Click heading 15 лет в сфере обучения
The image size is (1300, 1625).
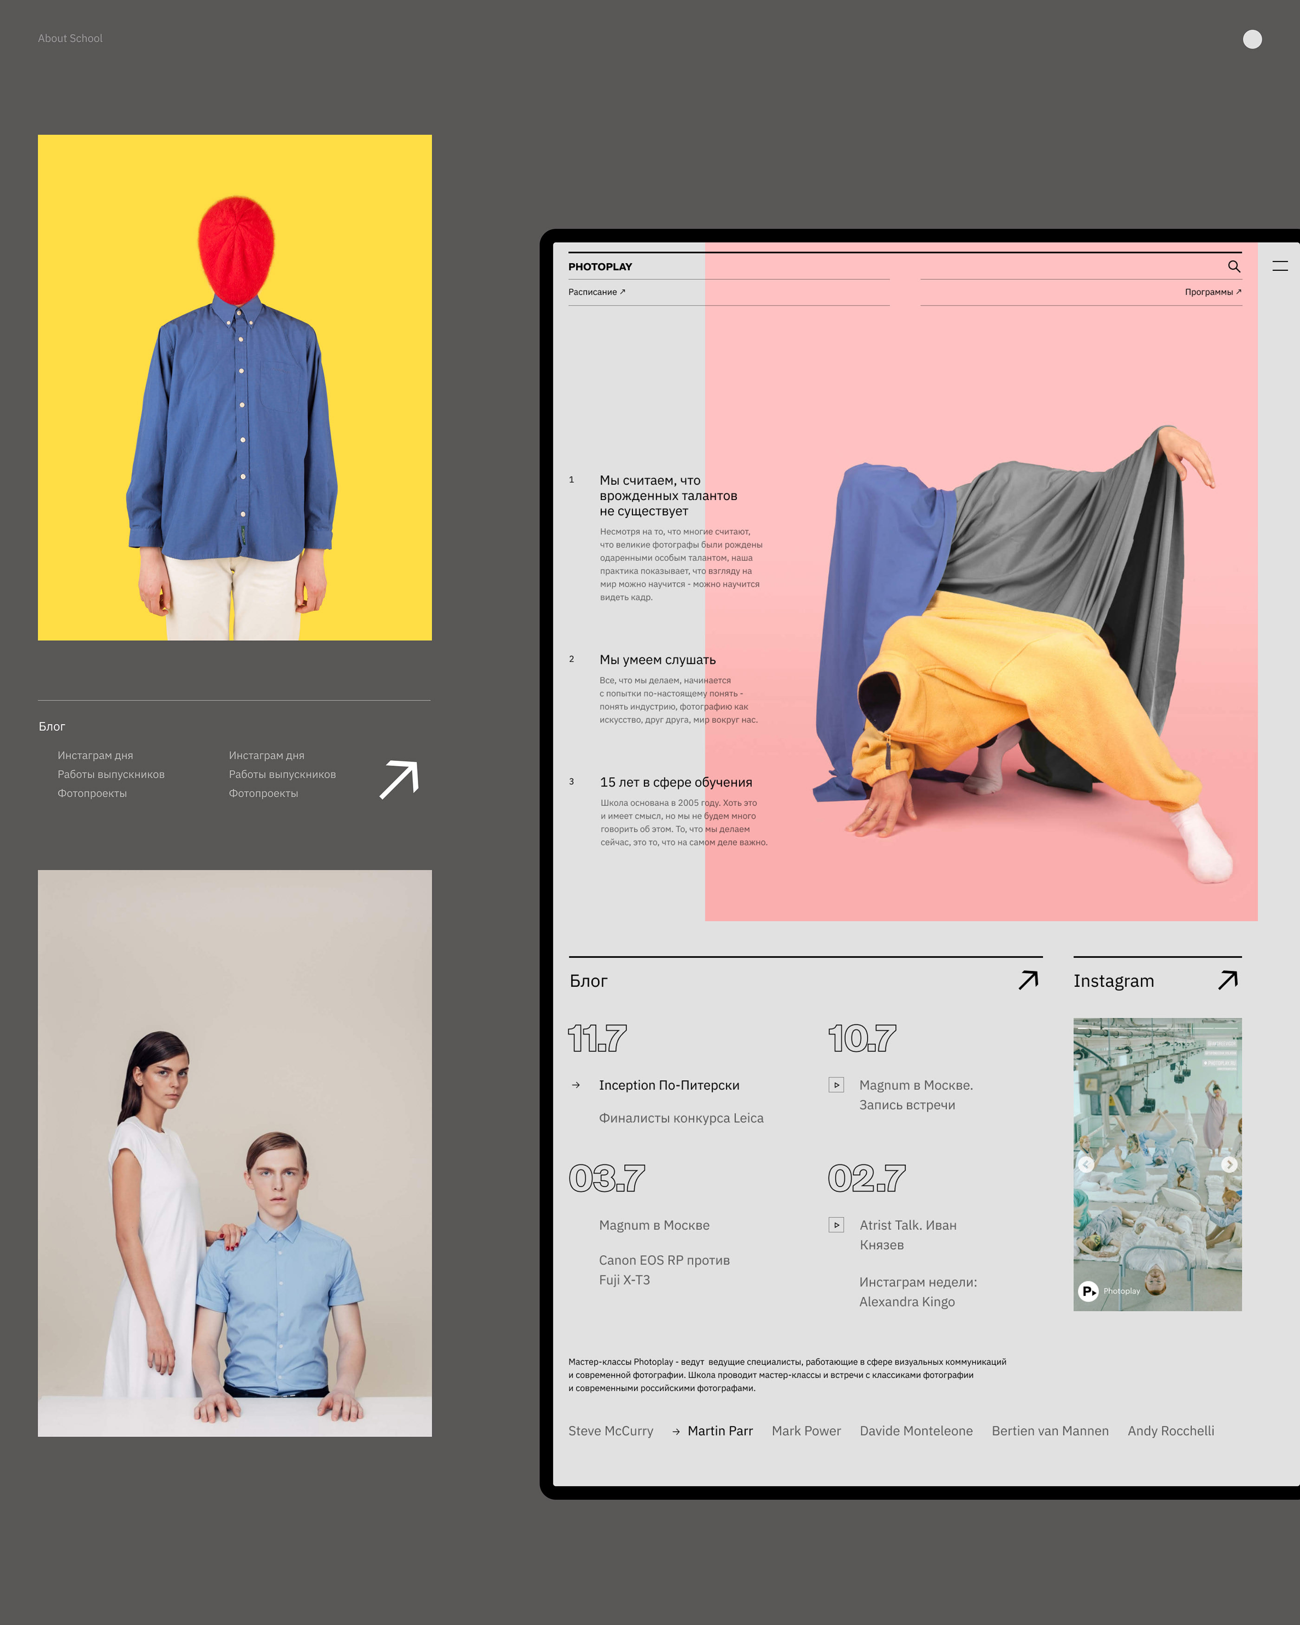(675, 782)
